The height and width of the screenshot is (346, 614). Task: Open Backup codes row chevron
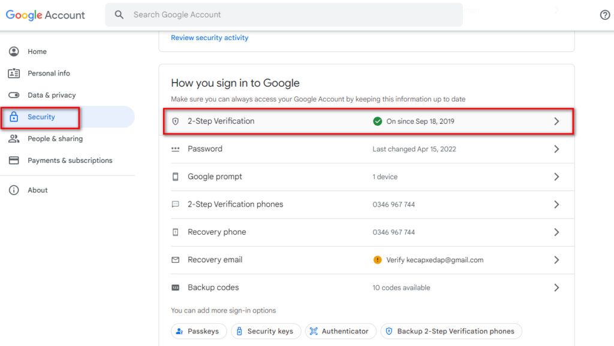pos(556,288)
